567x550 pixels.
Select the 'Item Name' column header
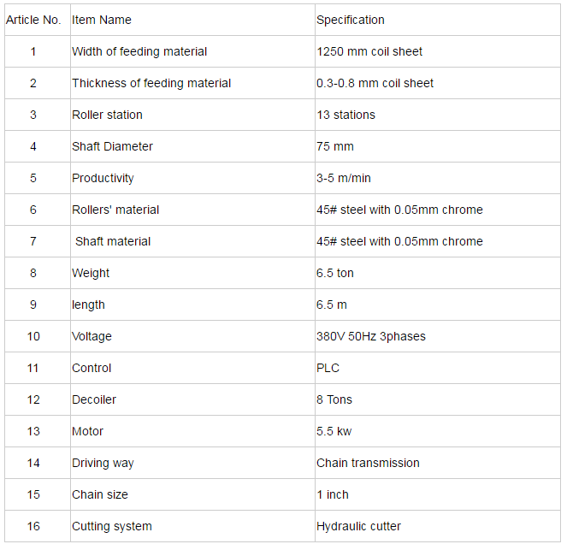tap(102, 20)
